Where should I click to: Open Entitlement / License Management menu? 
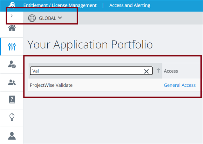click(x=60, y=5)
